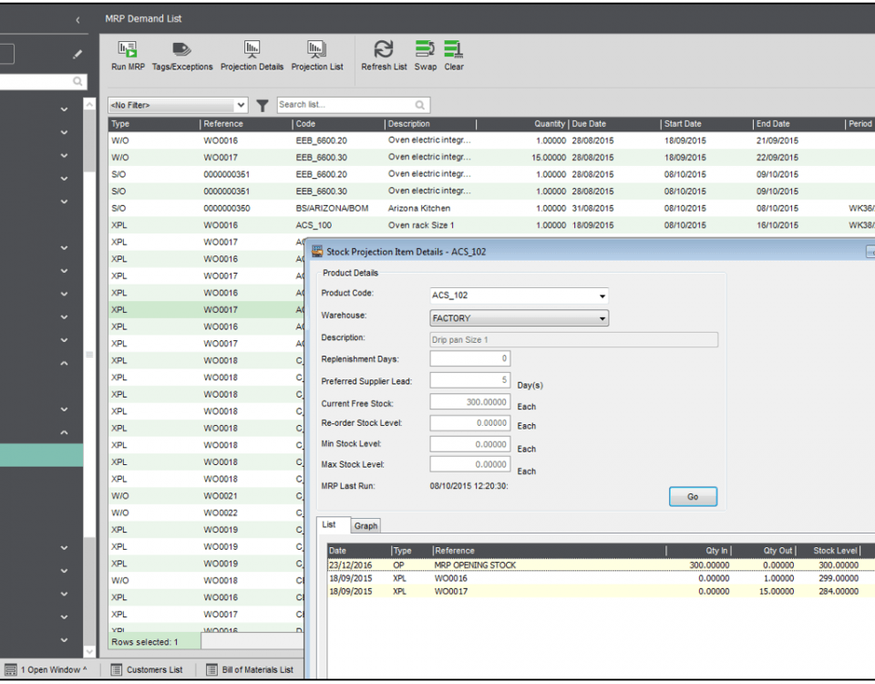Click the Qty Out column header
This screenshot has width=875, height=684.
tap(765, 551)
